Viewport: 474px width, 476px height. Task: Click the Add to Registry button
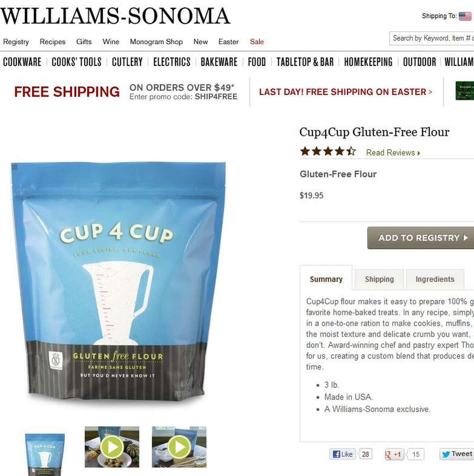[x=421, y=238]
